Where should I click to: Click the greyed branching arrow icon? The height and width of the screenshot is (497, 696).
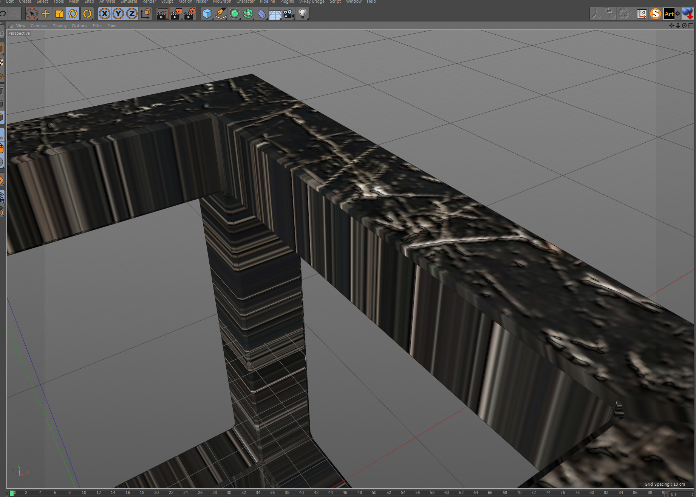(596, 14)
